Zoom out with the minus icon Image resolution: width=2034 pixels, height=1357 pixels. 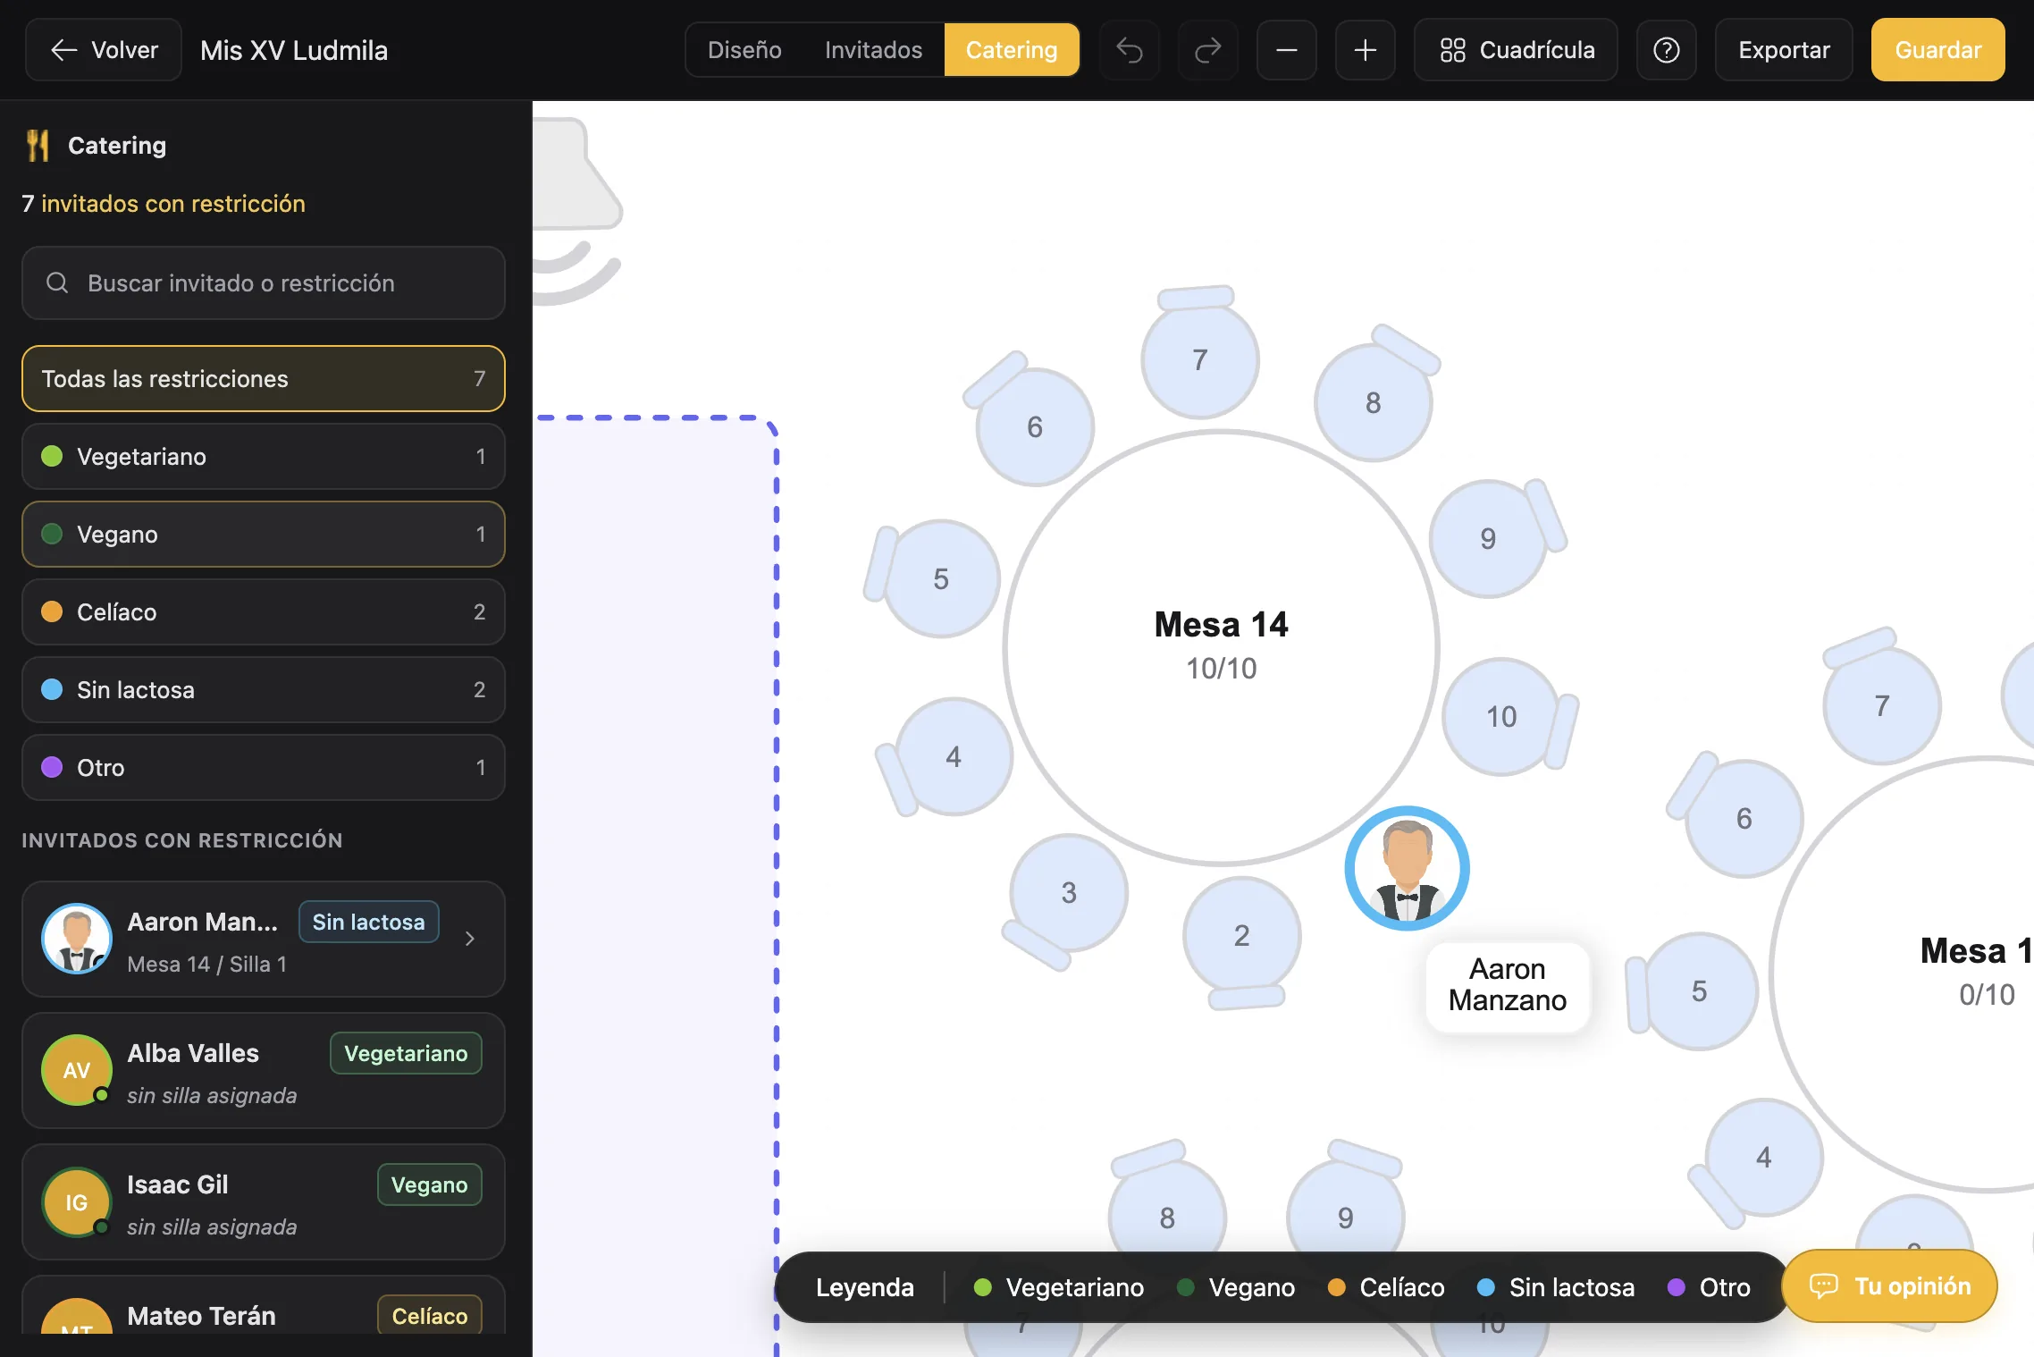pyautogui.click(x=1286, y=50)
